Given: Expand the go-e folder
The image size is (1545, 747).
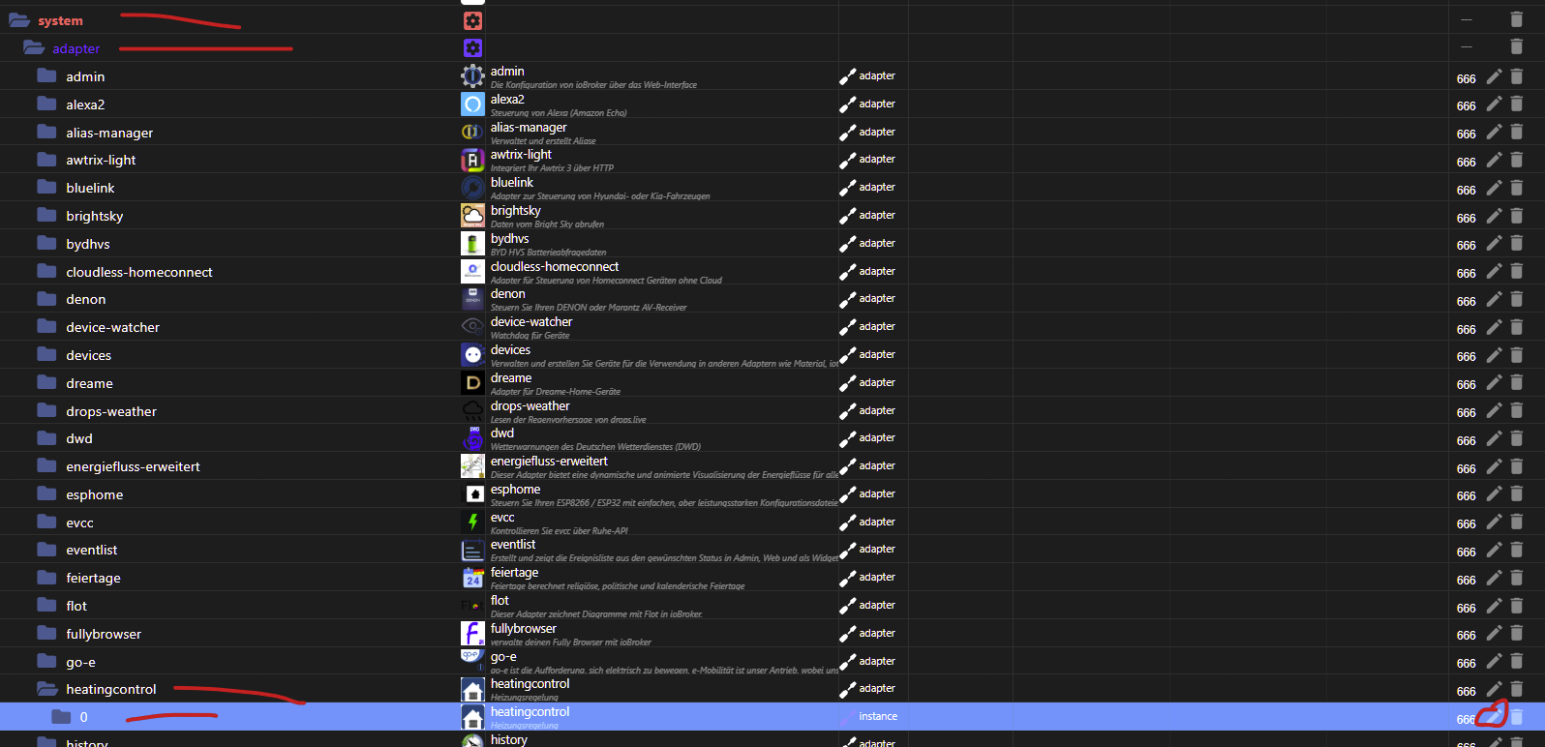Looking at the screenshot, I should pyautogui.click(x=46, y=661).
